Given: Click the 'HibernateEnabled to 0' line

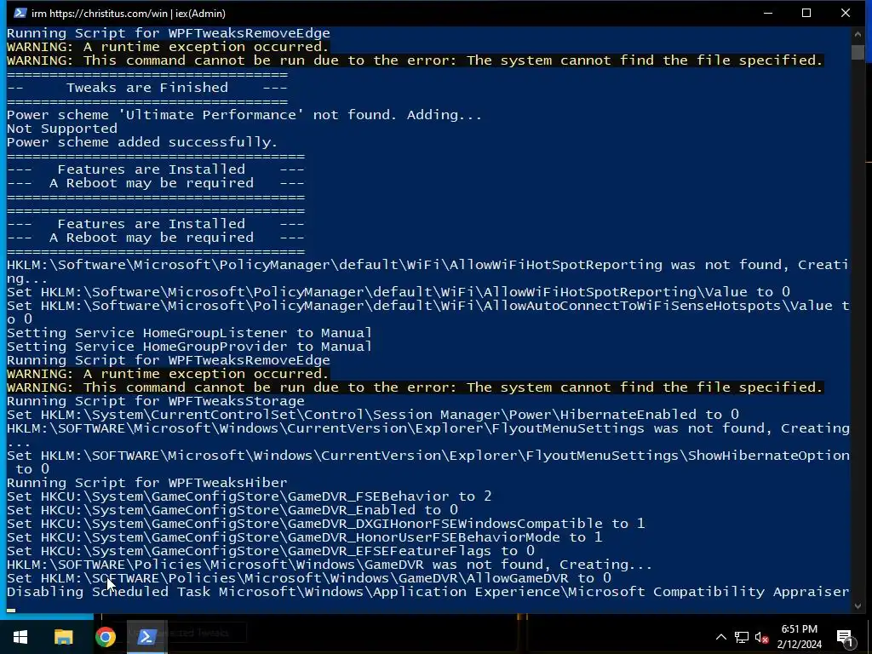Looking at the screenshot, I should [x=373, y=415].
